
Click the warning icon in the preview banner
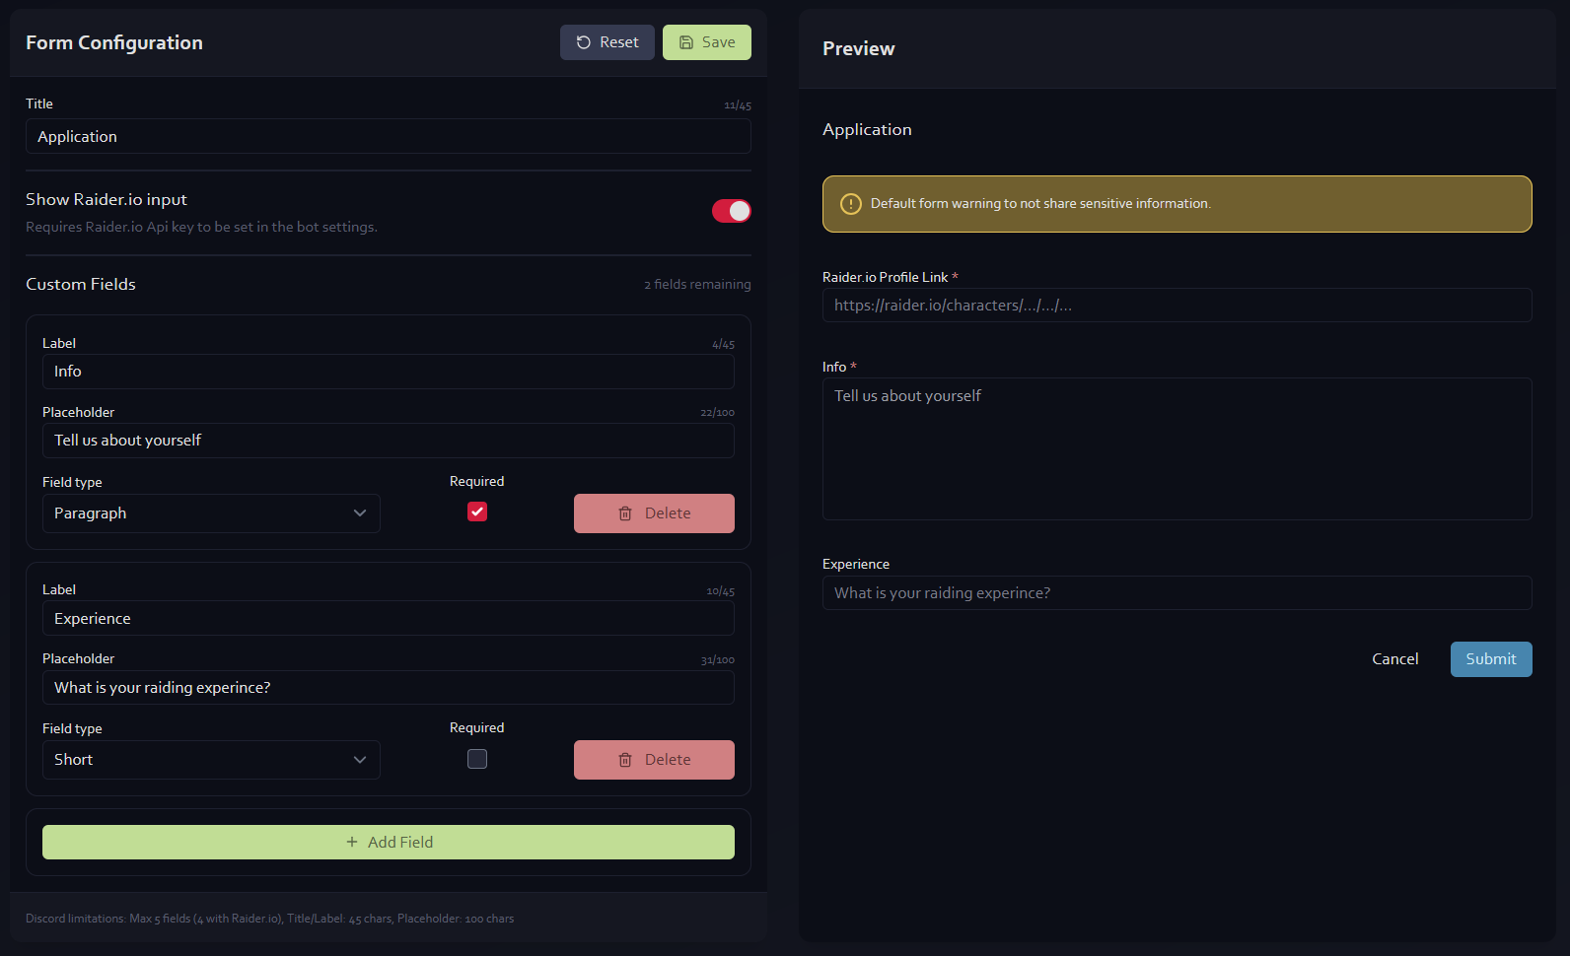click(x=850, y=204)
